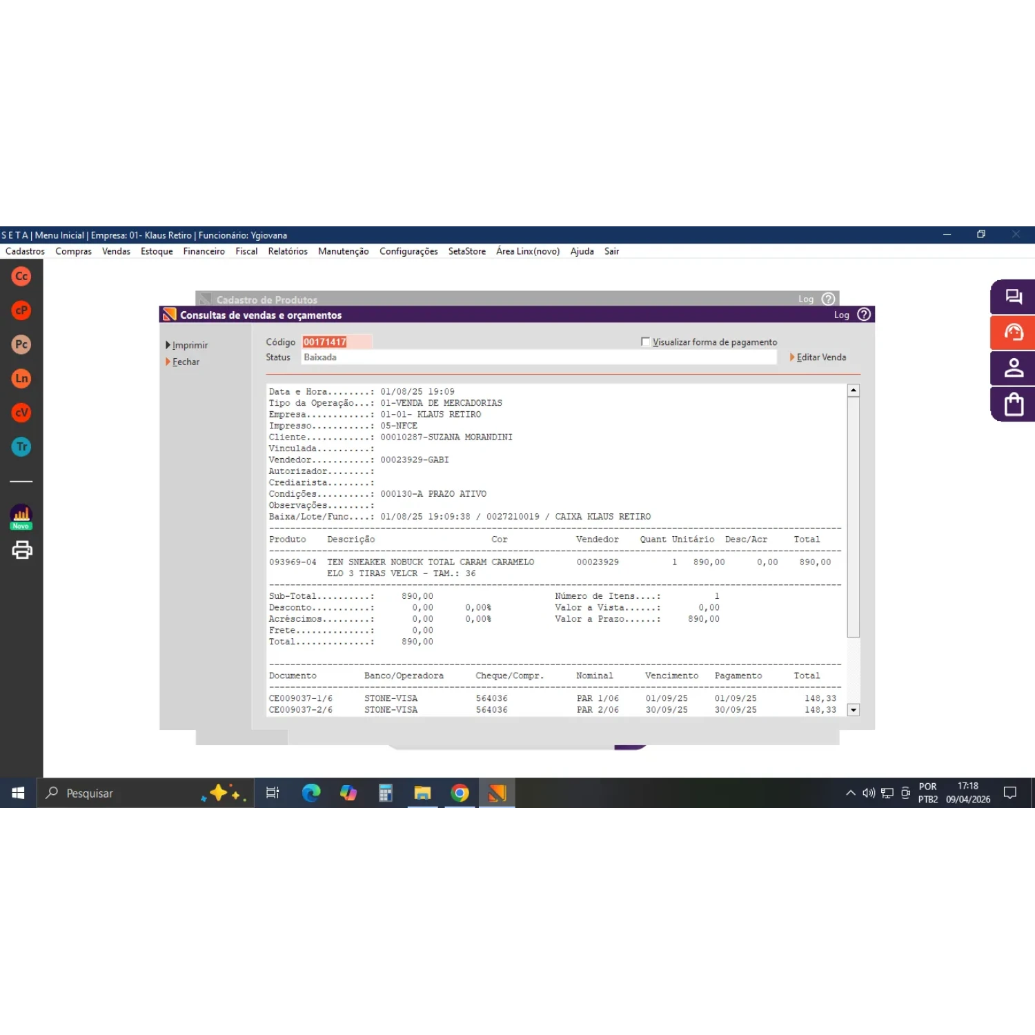Show hidden system tray icons chevron
The height and width of the screenshot is (1035, 1035).
tap(850, 793)
